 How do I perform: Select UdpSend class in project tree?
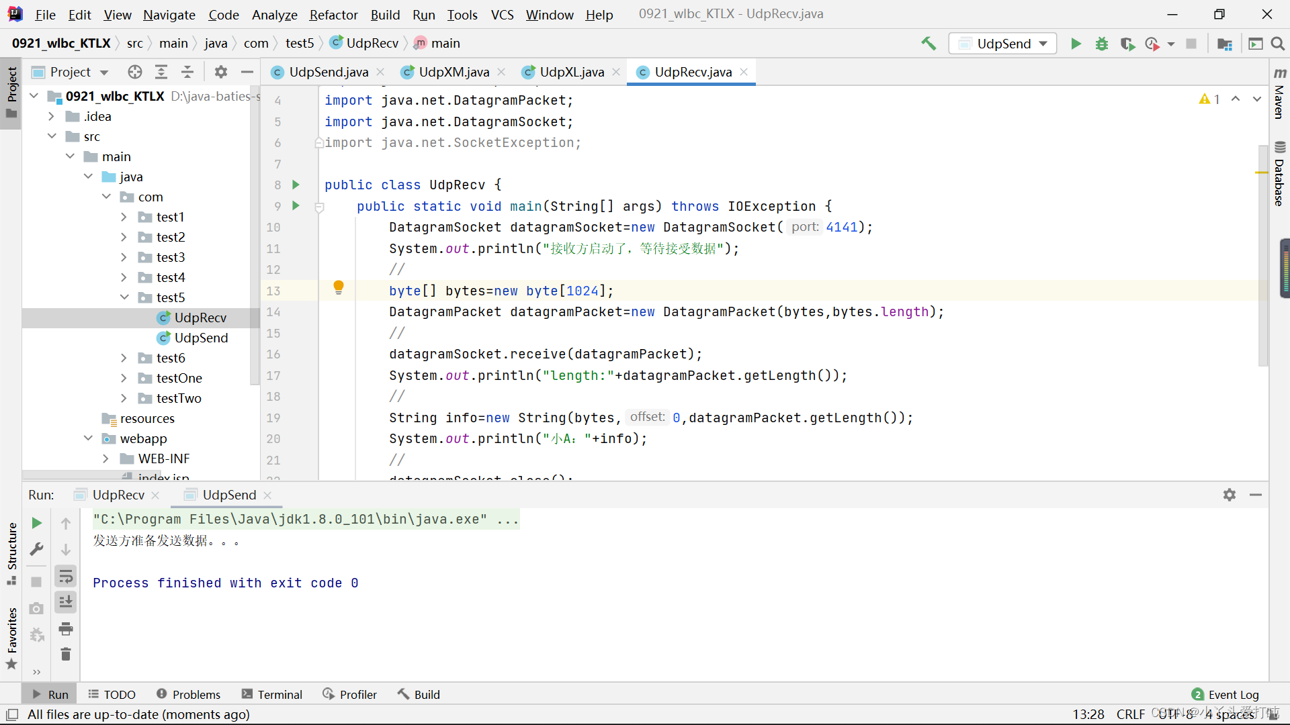[x=201, y=338]
